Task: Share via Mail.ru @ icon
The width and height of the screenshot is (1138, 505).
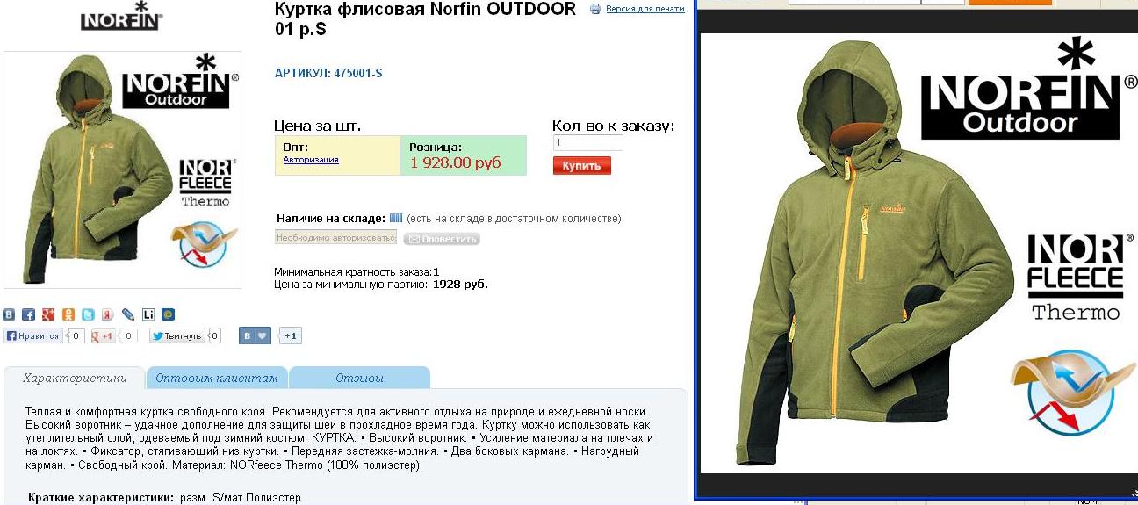Action: pos(168,314)
